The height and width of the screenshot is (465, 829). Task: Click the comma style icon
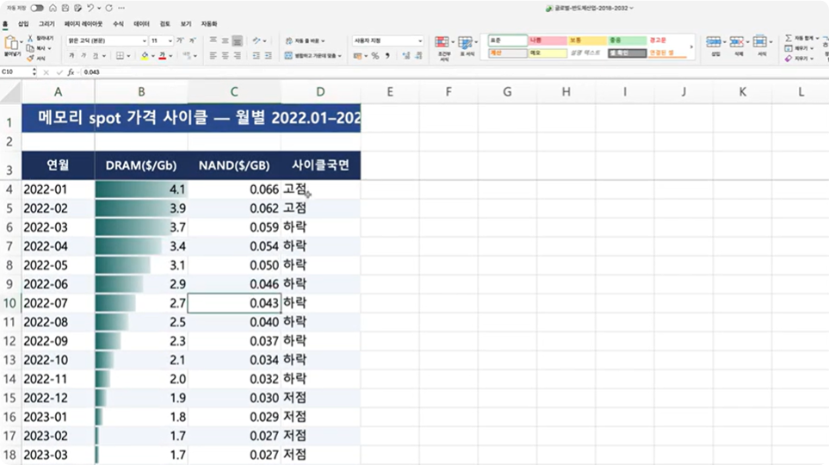pyautogui.click(x=387, y=56)
